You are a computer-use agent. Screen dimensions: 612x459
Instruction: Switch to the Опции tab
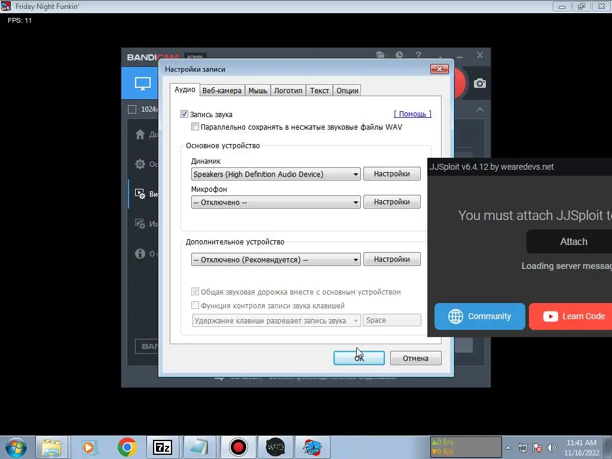[x=347, y=91]
